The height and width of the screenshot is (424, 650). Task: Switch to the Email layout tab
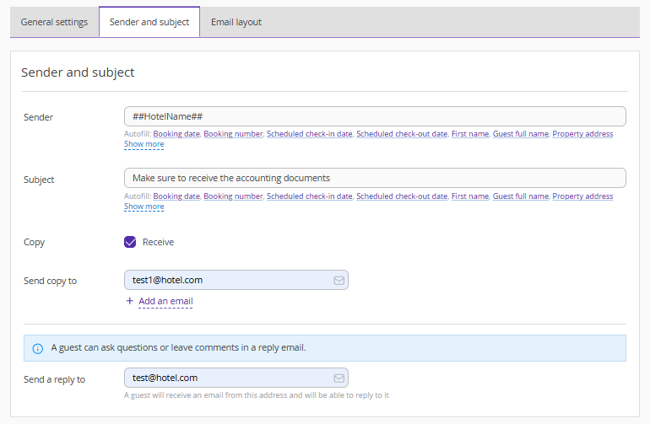coord(236,22)
